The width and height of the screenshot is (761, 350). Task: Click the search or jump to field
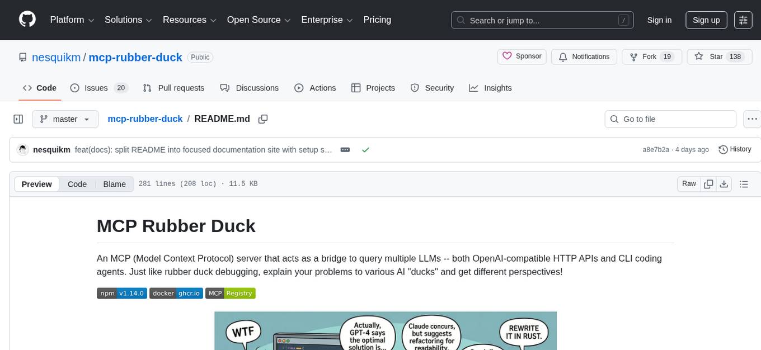(542, 20)
